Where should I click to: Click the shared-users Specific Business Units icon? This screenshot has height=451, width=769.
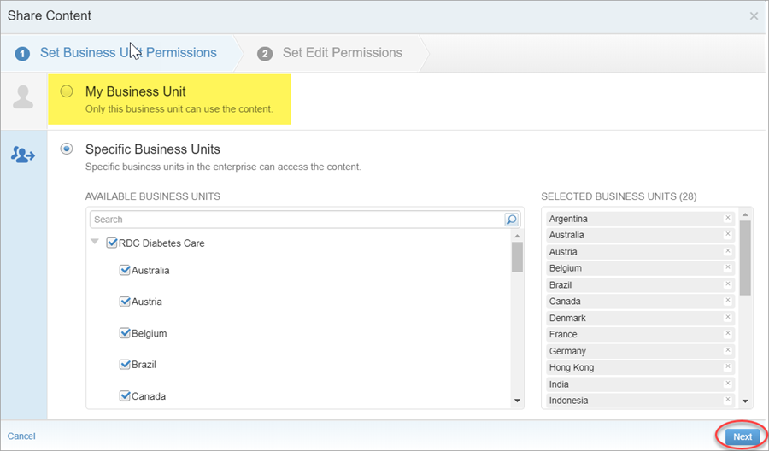point(23,155)
